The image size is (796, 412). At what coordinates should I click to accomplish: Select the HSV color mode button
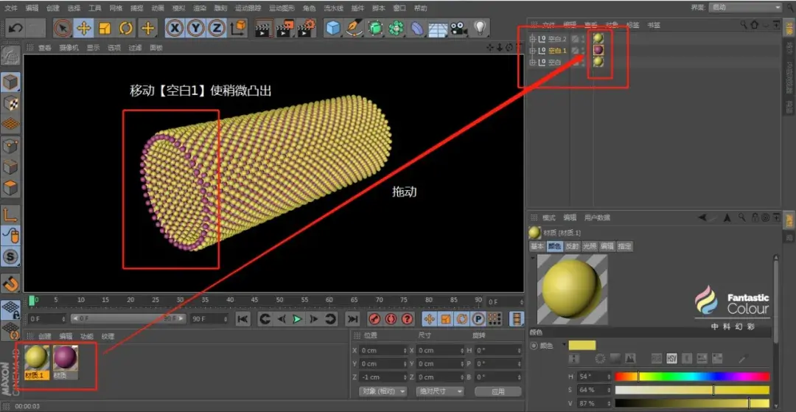pyautogui.click(x=672, y=358)
